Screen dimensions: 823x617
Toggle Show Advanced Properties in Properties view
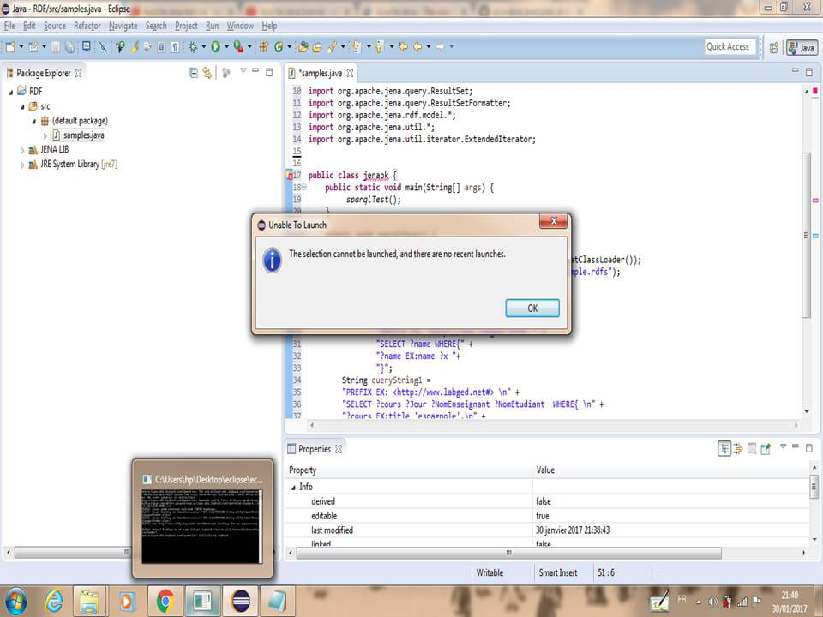pos(738,448)
